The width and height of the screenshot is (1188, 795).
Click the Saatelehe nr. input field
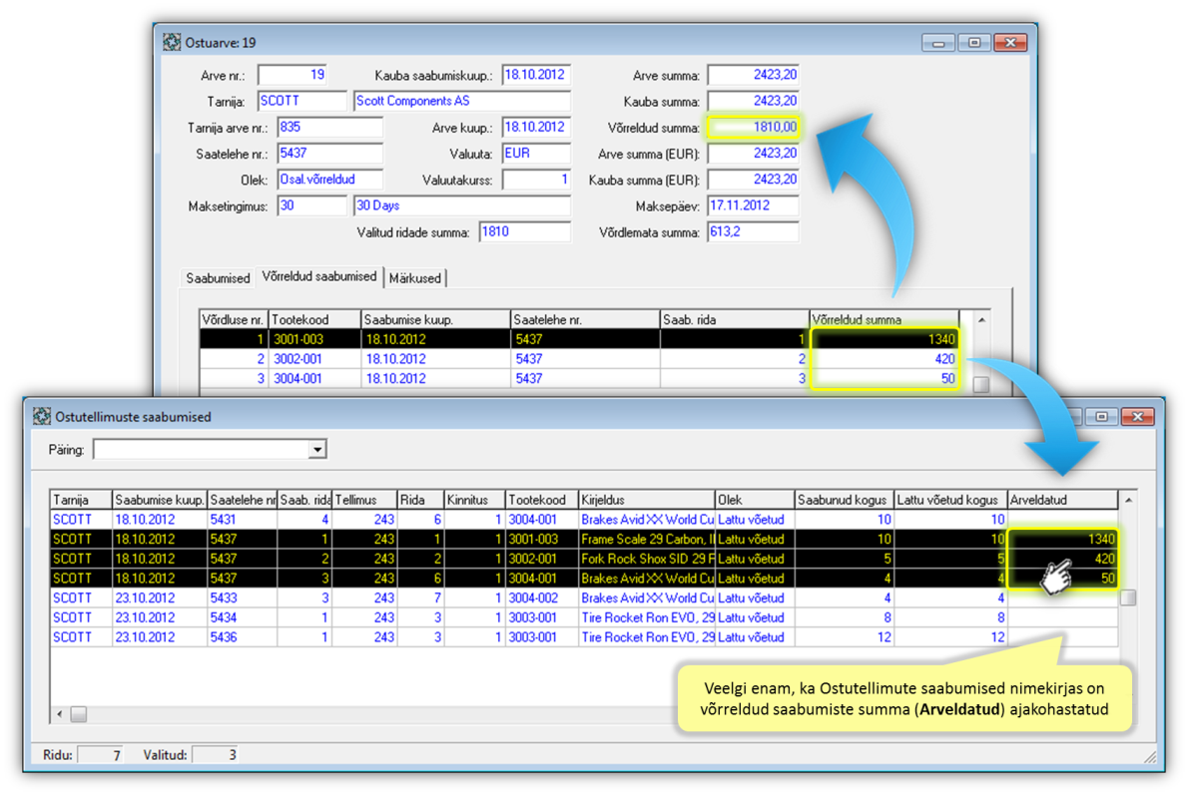[x=329, y=154]
